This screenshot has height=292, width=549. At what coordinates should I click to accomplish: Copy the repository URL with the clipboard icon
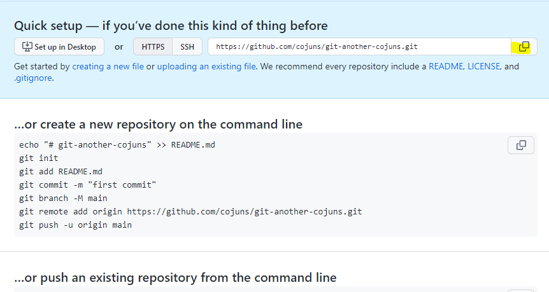524,46
